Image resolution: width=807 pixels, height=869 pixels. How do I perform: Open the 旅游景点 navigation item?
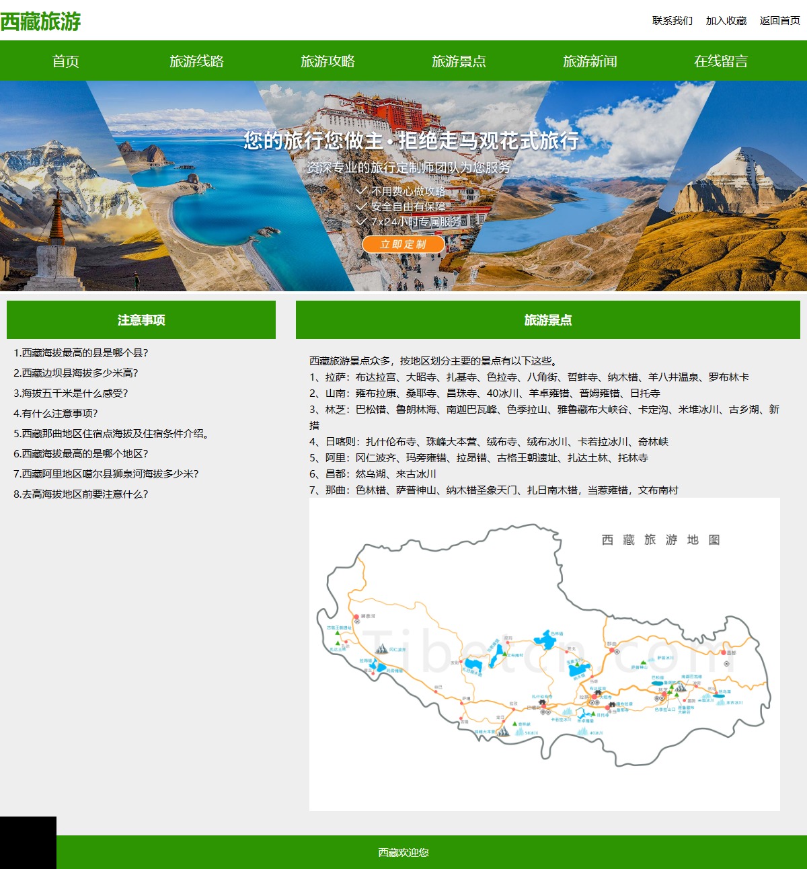[x=459, y=61]
